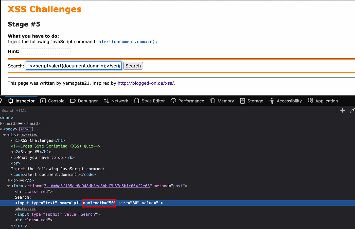355x229 pixels.
Task: Click the ellipsis badge inside the p element
Action: (x=21, y=180)
